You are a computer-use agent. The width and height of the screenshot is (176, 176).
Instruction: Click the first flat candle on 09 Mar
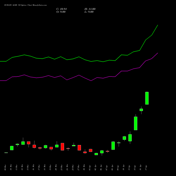point(6,153)
